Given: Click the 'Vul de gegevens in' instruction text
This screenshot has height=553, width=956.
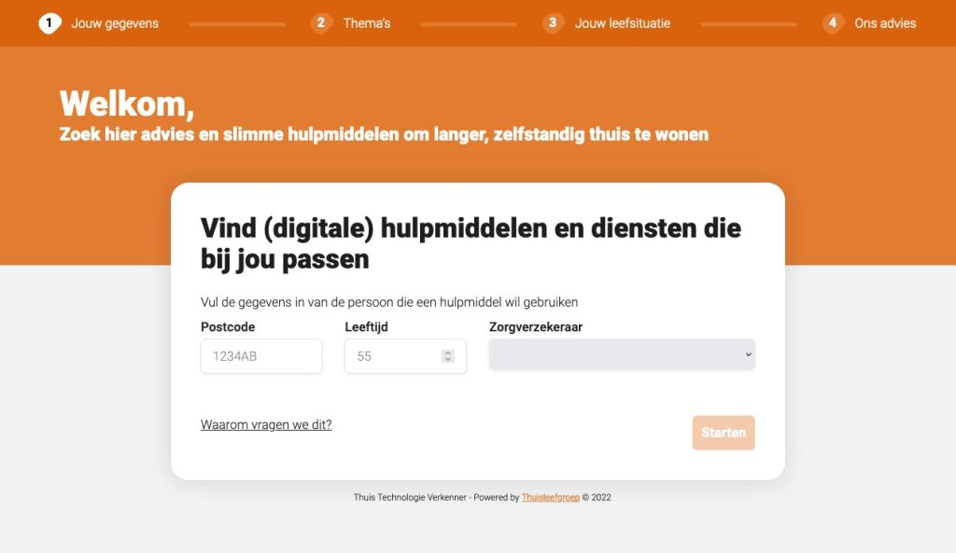Looking at the screenshot, I should click(389, 302).
